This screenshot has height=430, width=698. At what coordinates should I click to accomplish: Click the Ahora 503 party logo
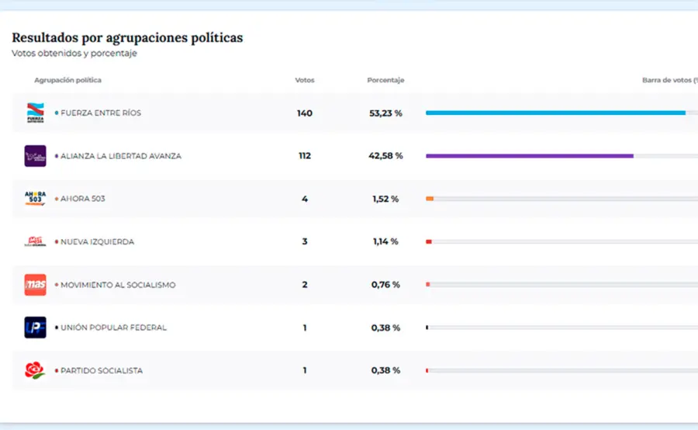pos(36,199)
